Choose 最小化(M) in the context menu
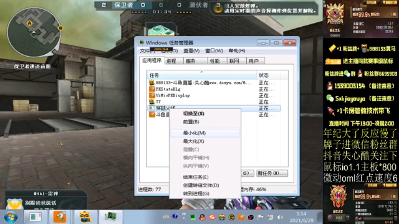Viewport: 399px width, 224px height. [x=205, y=133]
